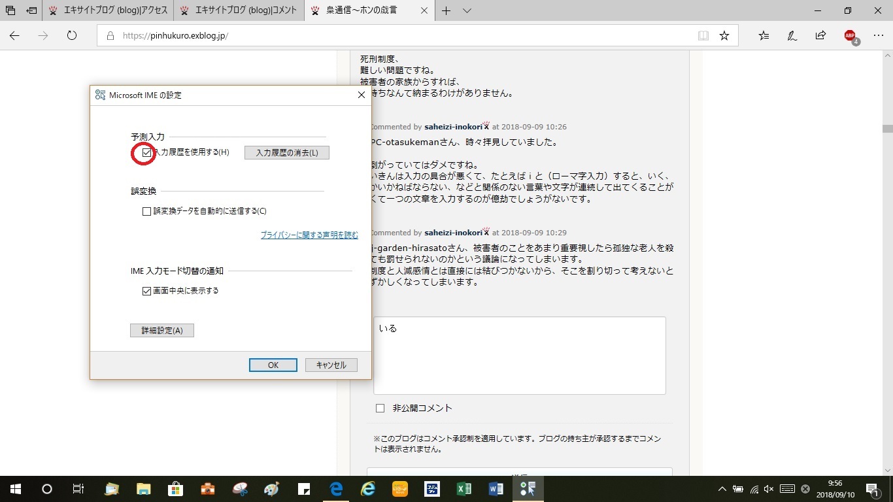Check the 非公開コメント checkbox

coord(380,409)
